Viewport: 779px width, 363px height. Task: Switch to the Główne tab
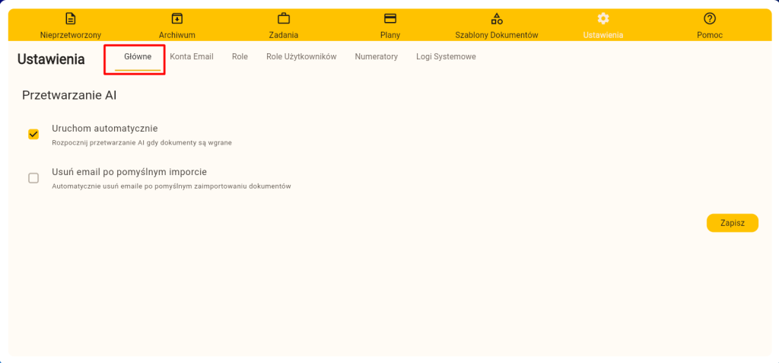tap(138, 57)
